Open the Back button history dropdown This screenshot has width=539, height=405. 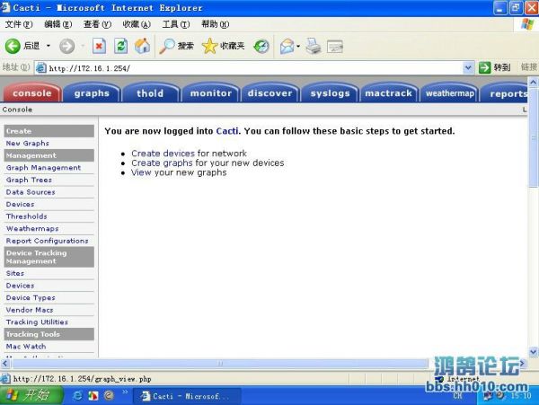click(49, 46)
